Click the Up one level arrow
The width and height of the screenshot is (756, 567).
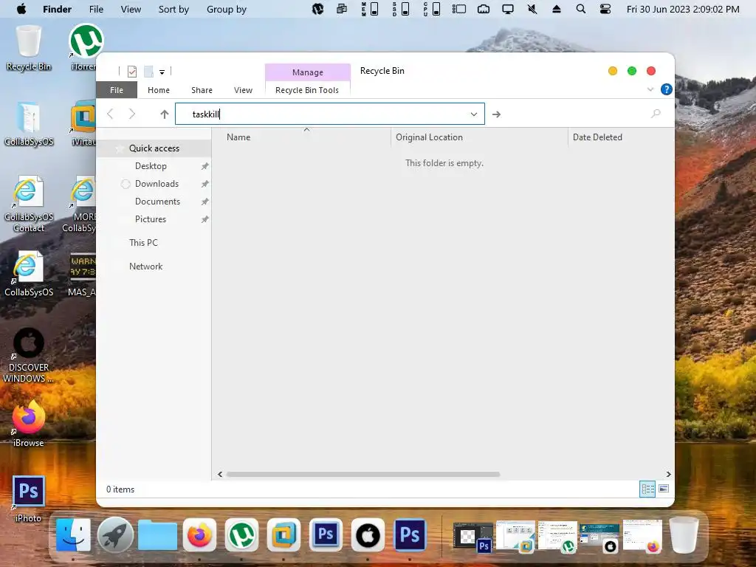click(x=165, y=114)
